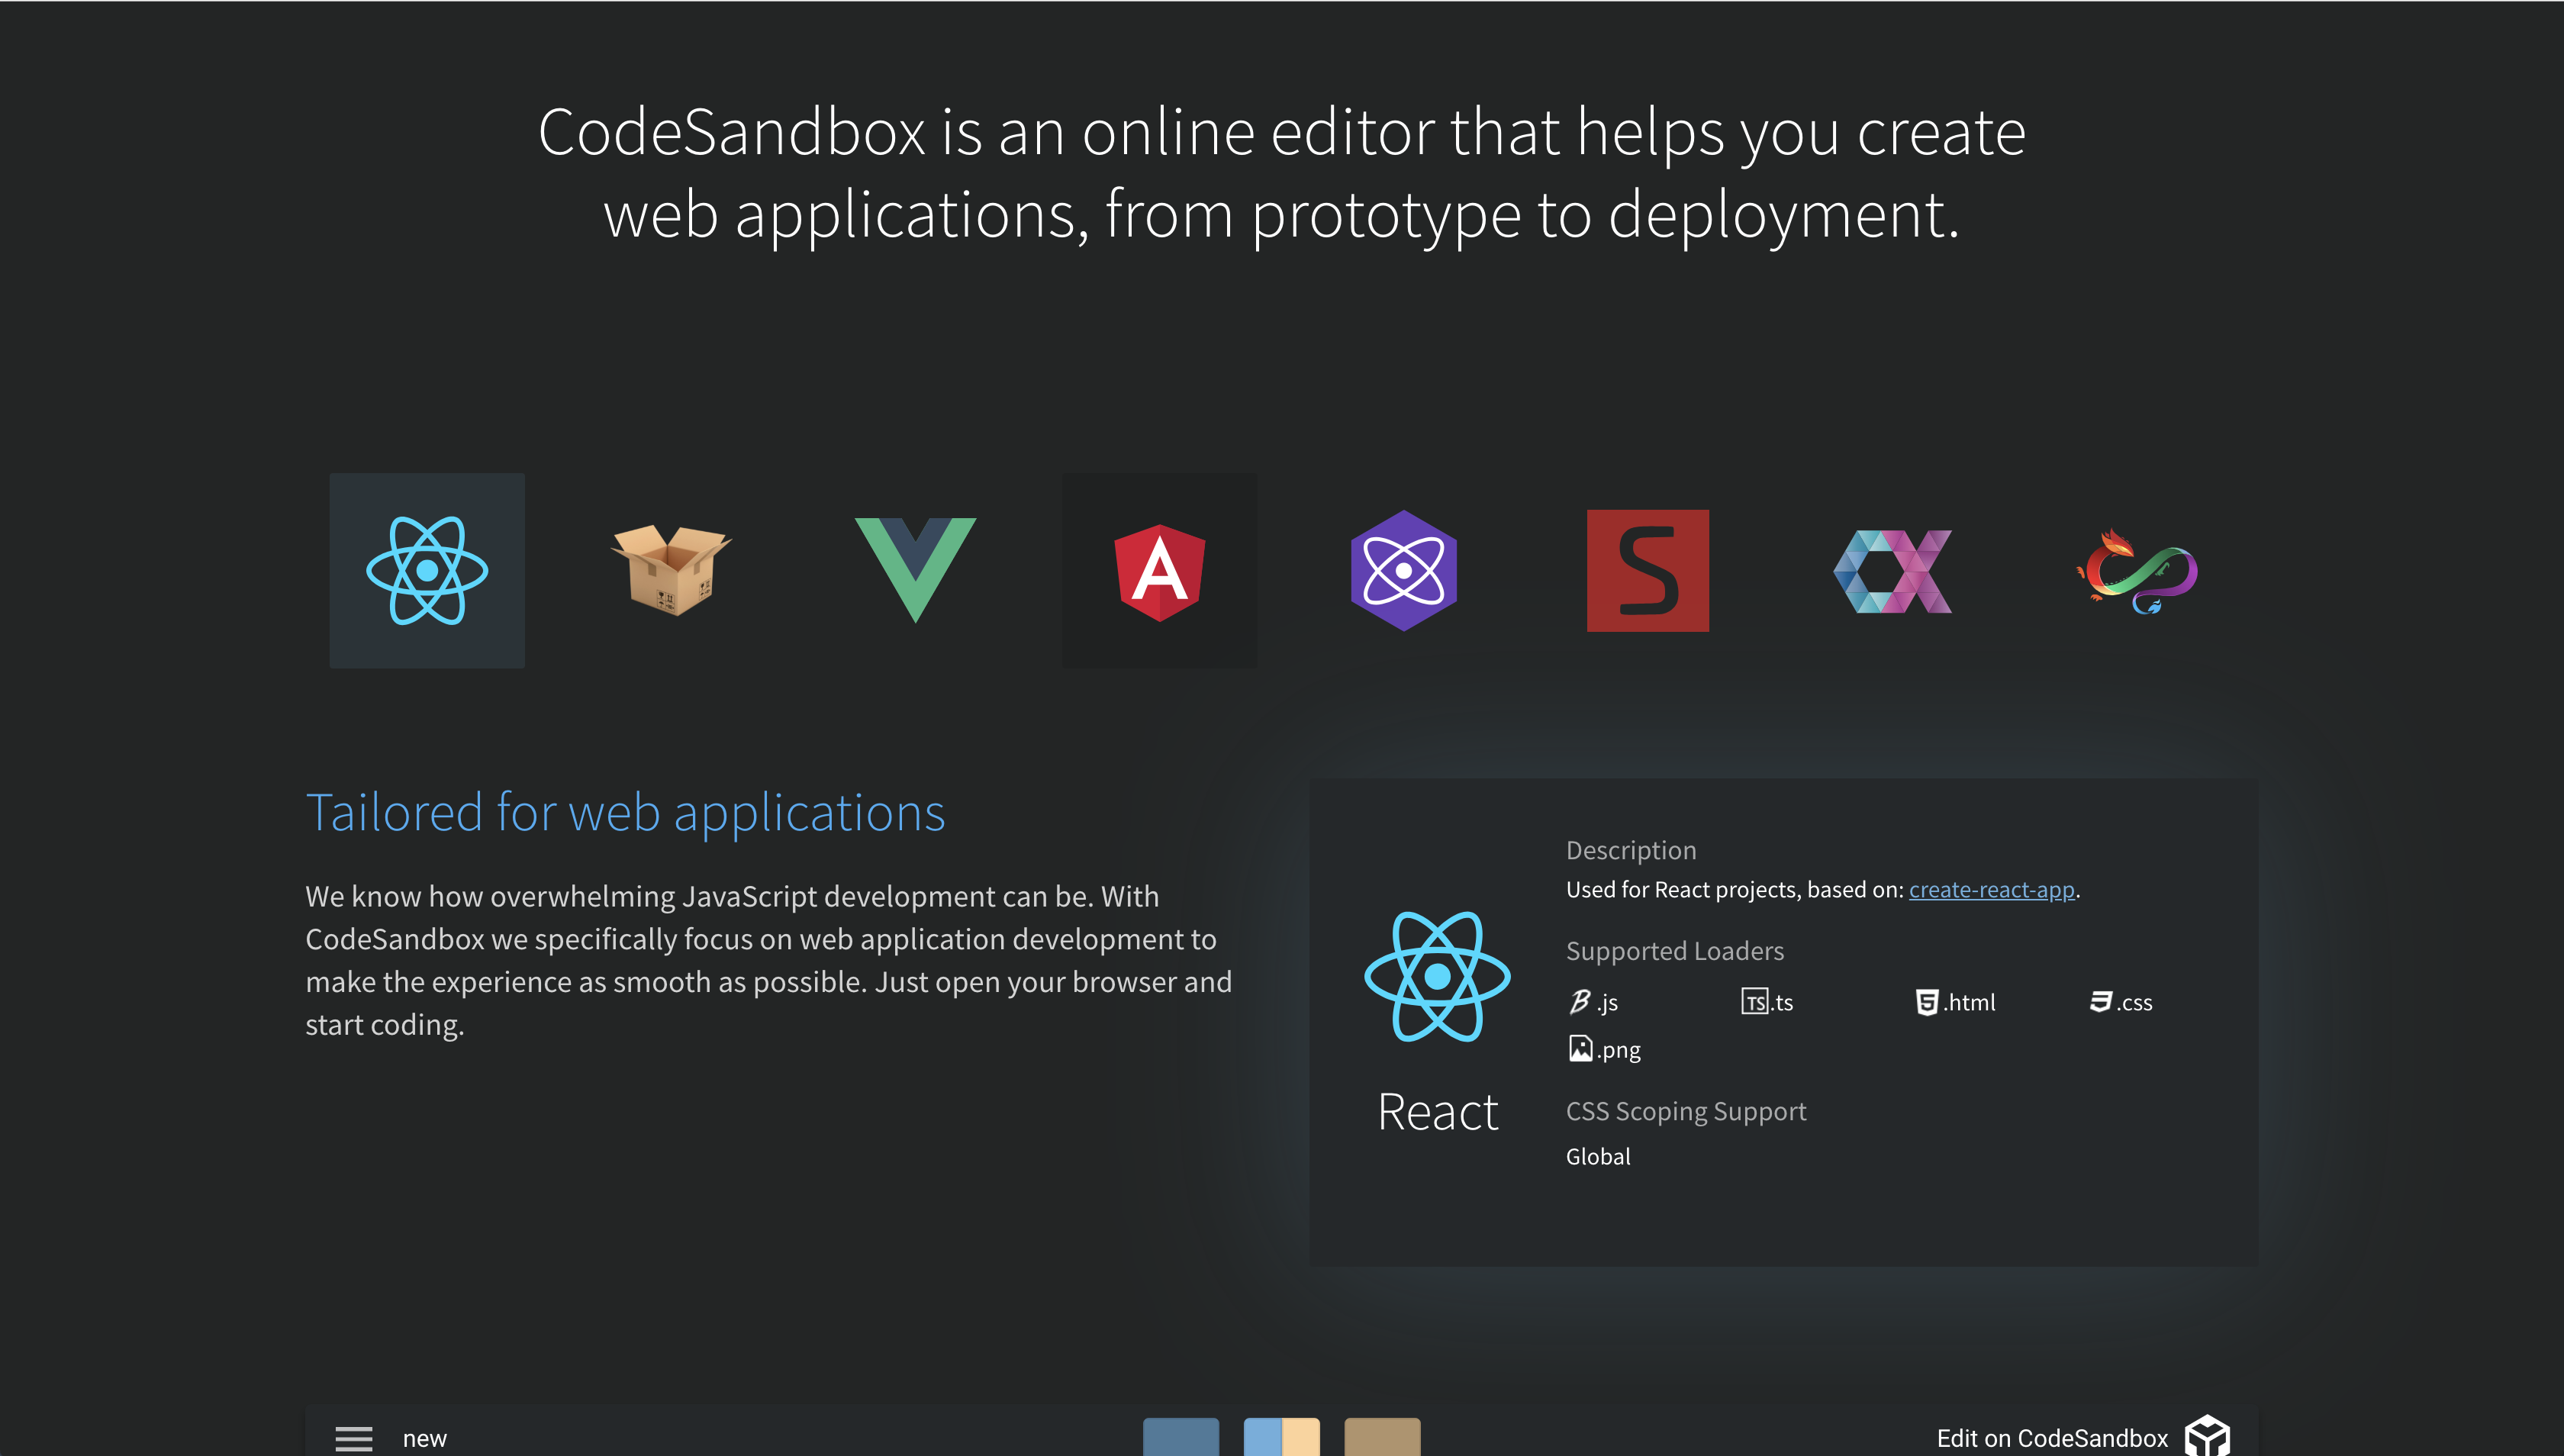Open the create-react-app link

tap(1991, 889)
